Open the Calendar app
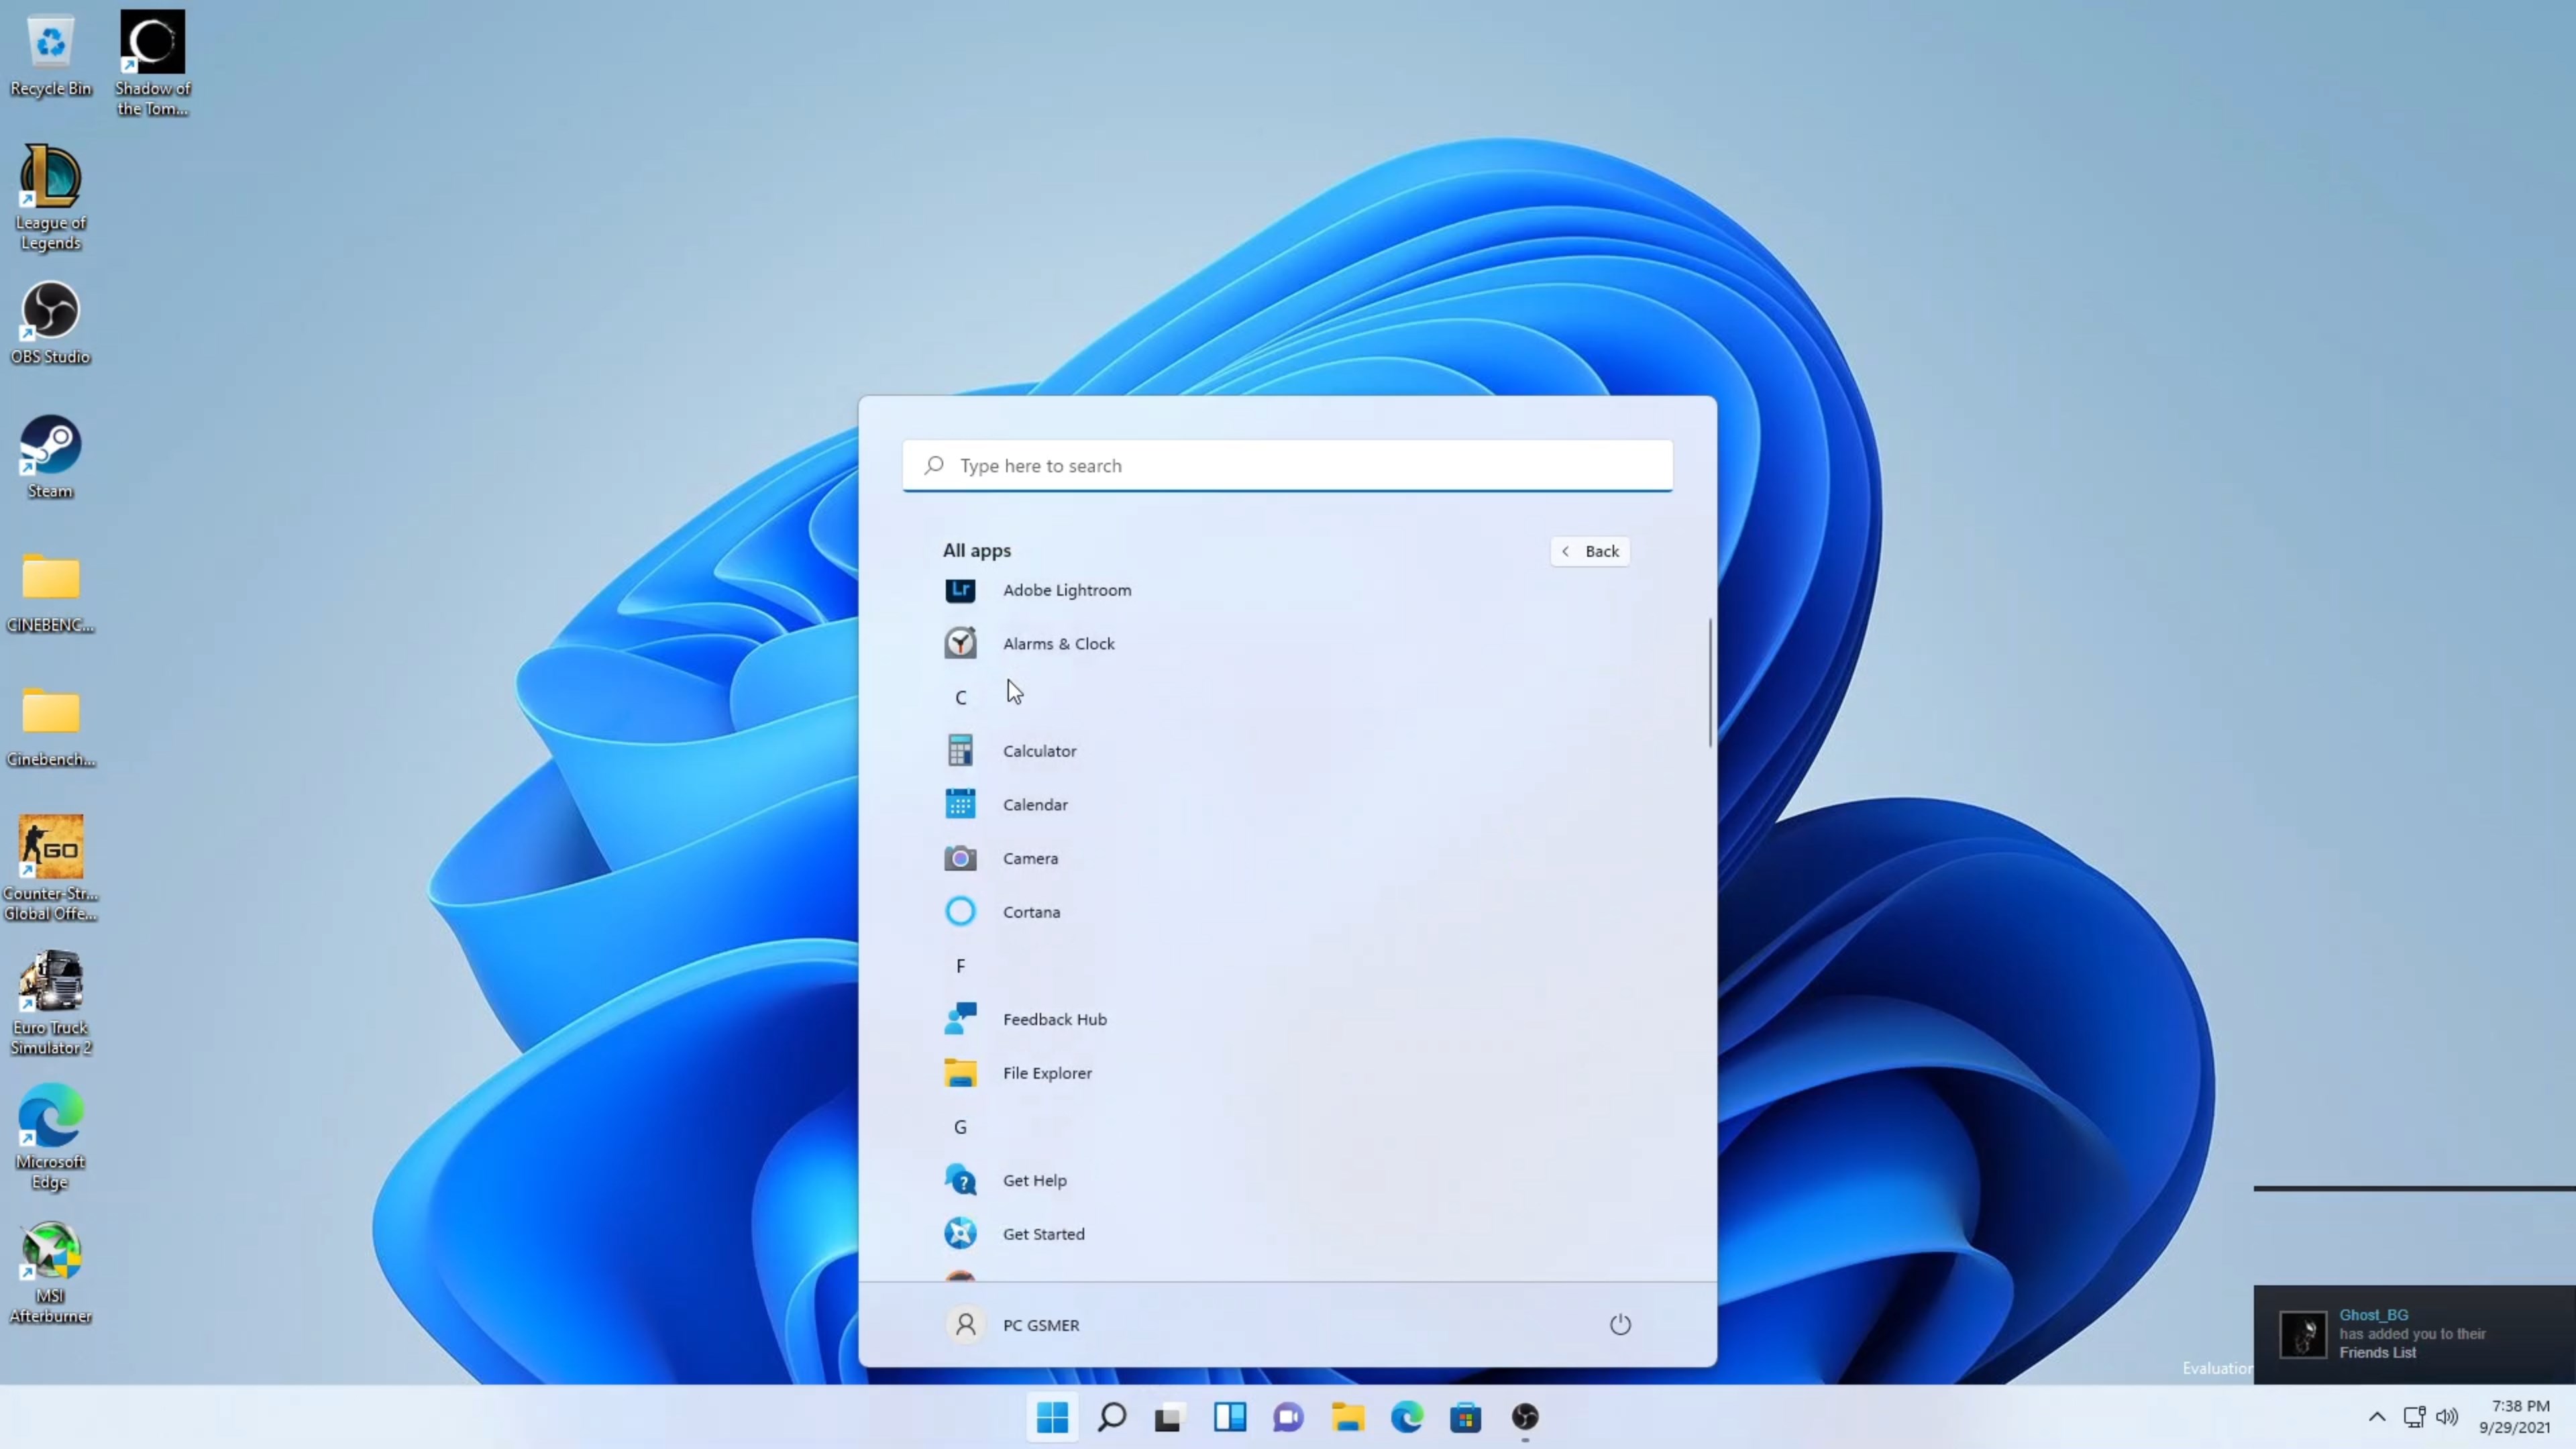Viewport: 2576px width, 1449px height. point(1286,804)
